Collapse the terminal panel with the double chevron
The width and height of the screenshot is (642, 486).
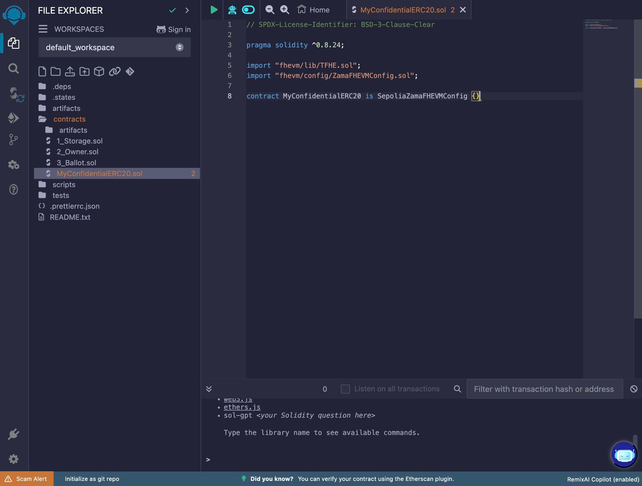tap(209, 389)
